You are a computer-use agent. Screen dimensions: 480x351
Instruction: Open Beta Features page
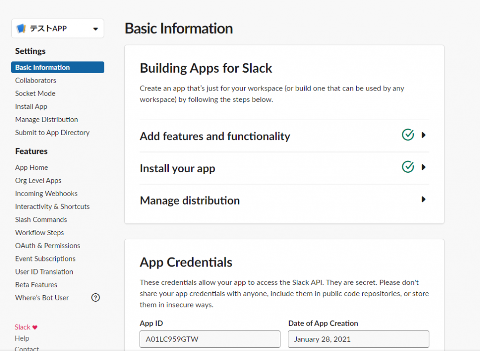click(x=36, y=285)
